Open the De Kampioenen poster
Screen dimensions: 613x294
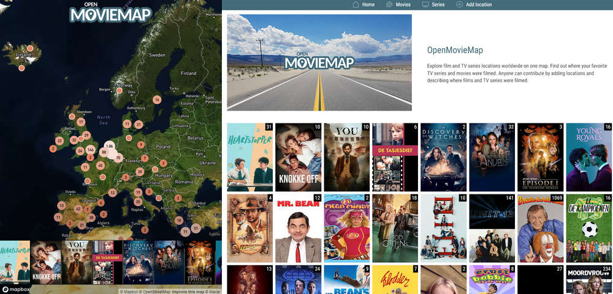click(x=589, y=229)
